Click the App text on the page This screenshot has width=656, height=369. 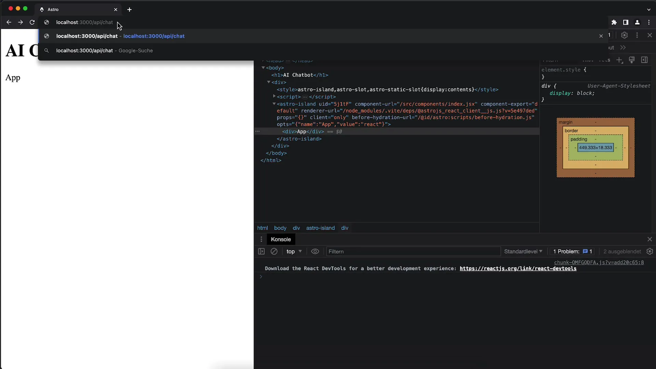click(13, 78)
